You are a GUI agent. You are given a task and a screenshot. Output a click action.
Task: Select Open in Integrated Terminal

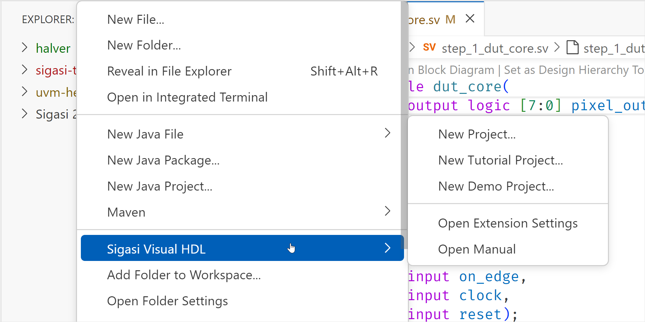pyautogui.click(x=240, y=97)
